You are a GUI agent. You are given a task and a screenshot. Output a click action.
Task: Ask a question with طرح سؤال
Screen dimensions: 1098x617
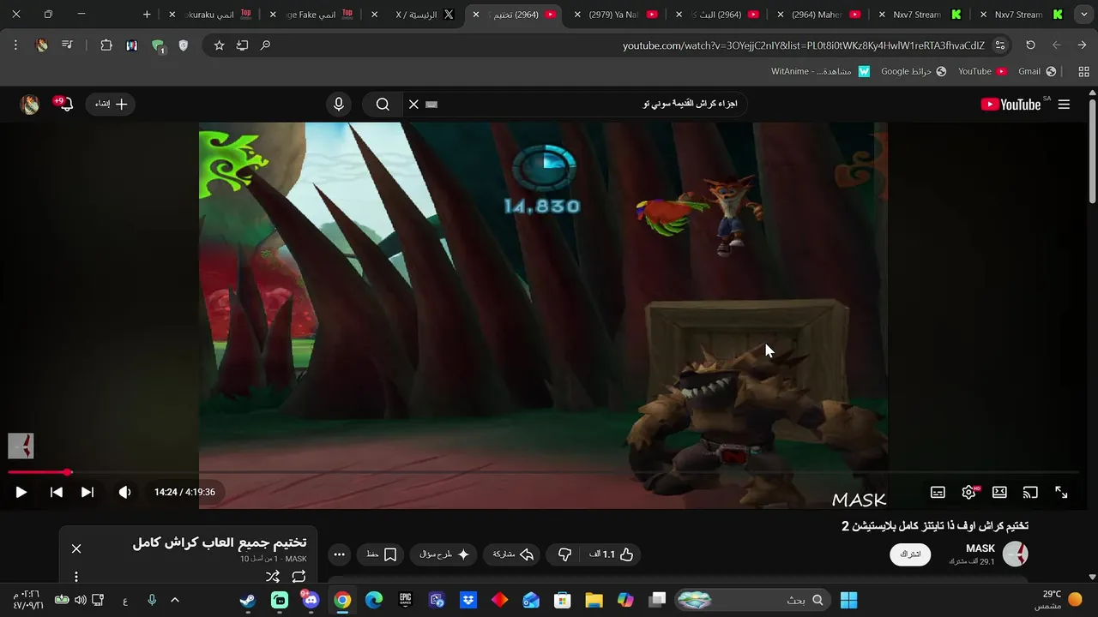444,554
